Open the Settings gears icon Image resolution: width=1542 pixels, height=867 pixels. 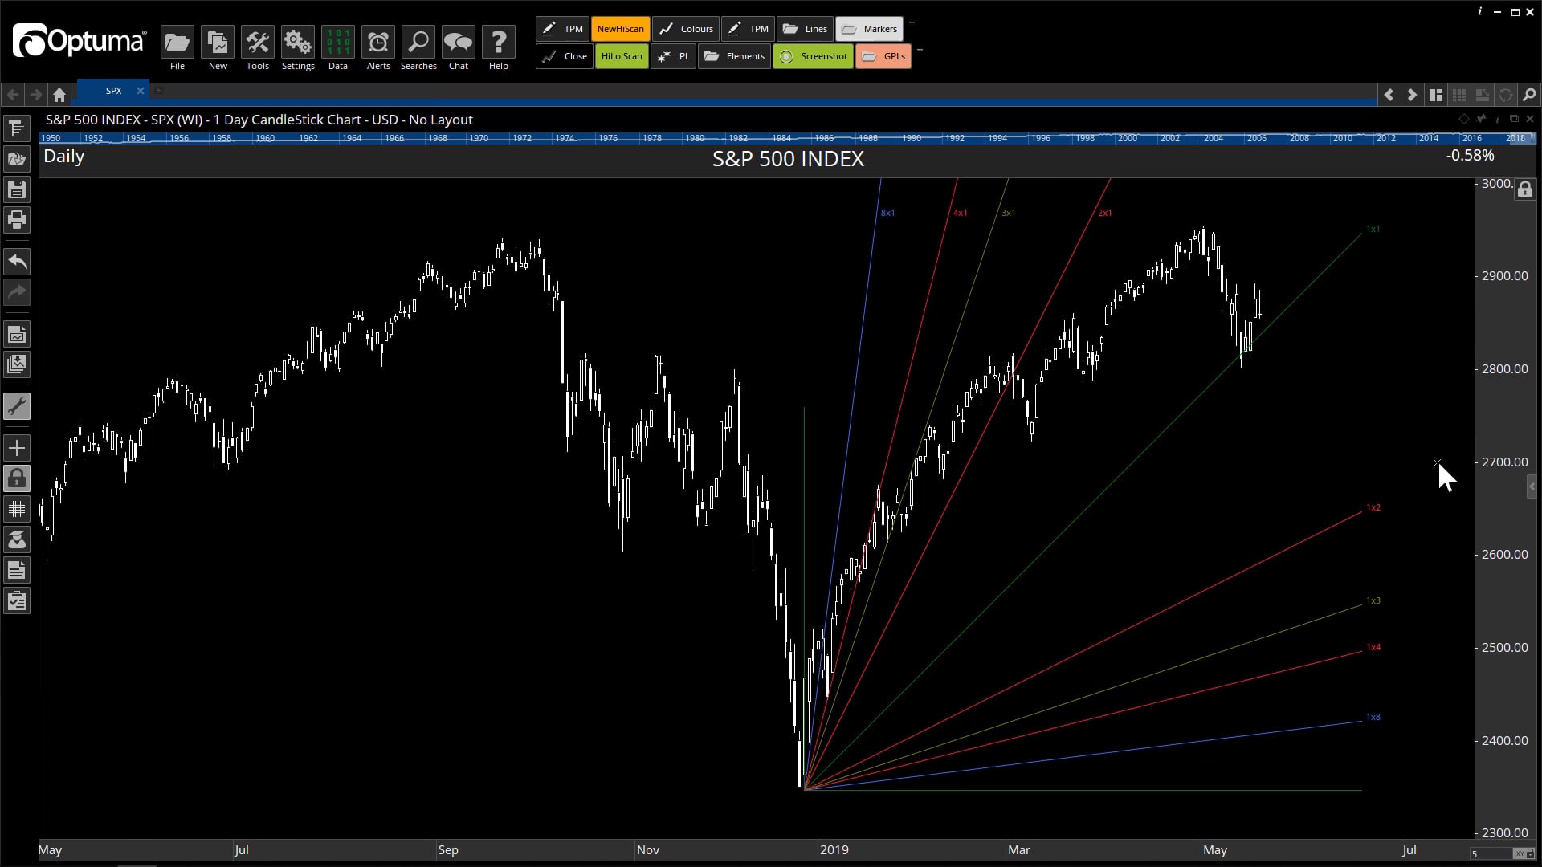pyautogui.click(x=298, y=43)
